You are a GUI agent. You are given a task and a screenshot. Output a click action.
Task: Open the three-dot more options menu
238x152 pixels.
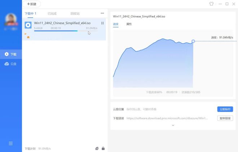pos(102,13)
